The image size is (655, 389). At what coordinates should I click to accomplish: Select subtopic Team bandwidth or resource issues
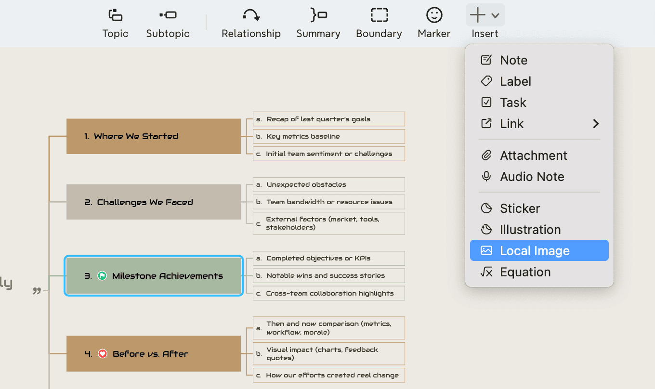pos(329,202)
